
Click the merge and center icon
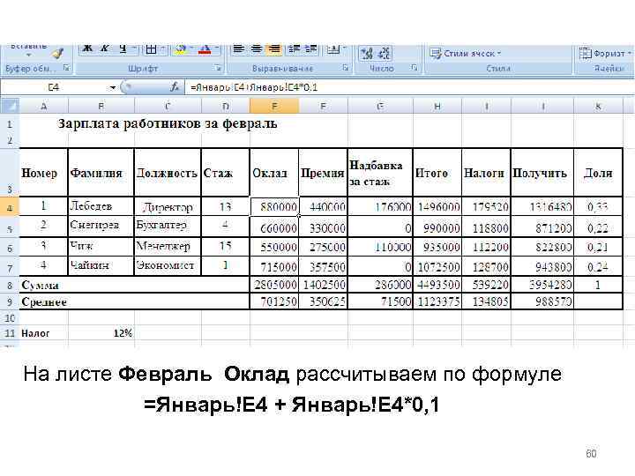point(333,49)
